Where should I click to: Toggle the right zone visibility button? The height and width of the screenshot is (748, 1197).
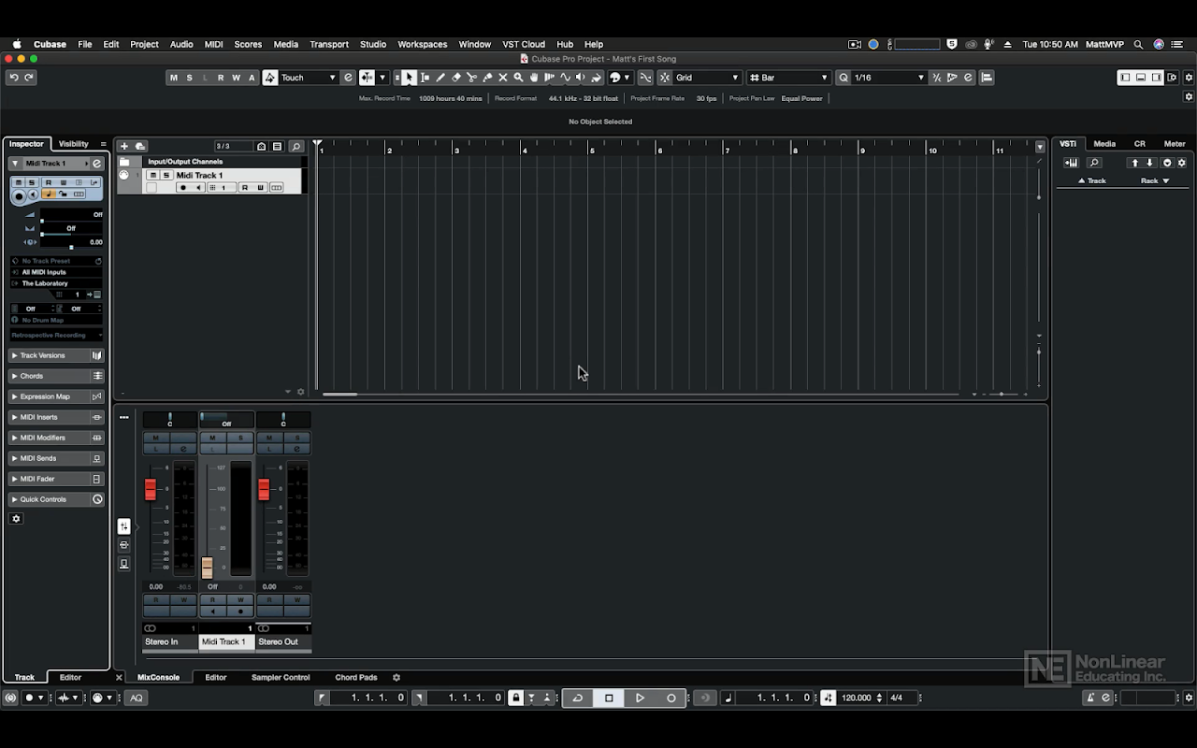(1157, 78)
